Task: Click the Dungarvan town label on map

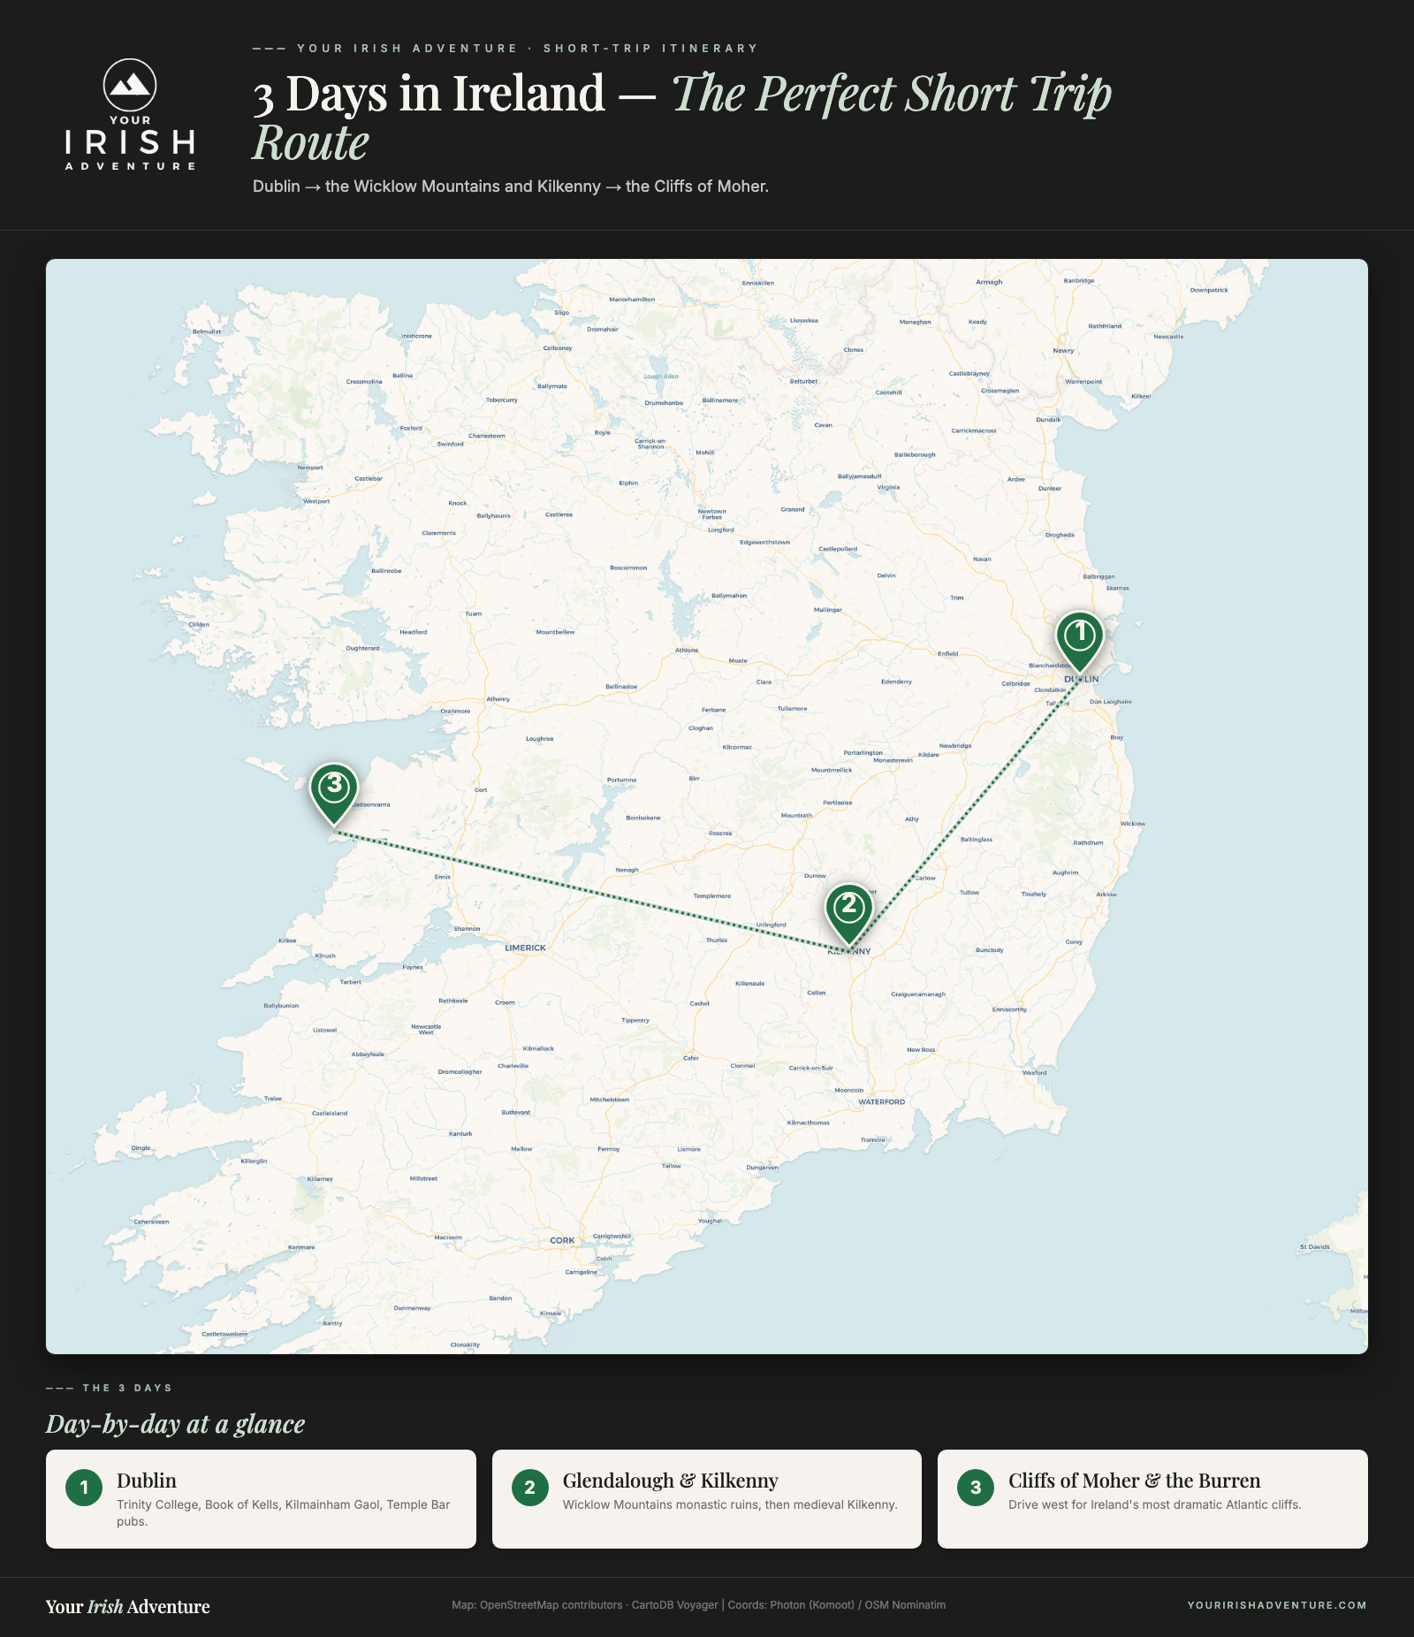Action: (x=763, y=1168)
